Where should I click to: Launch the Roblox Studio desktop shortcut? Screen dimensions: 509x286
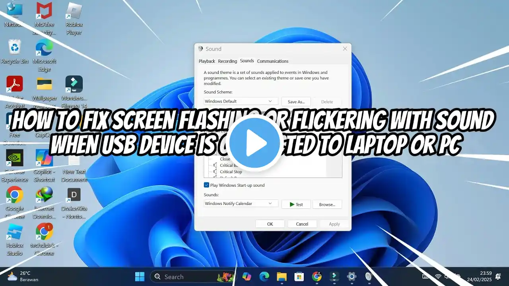[x=15, y=239]
